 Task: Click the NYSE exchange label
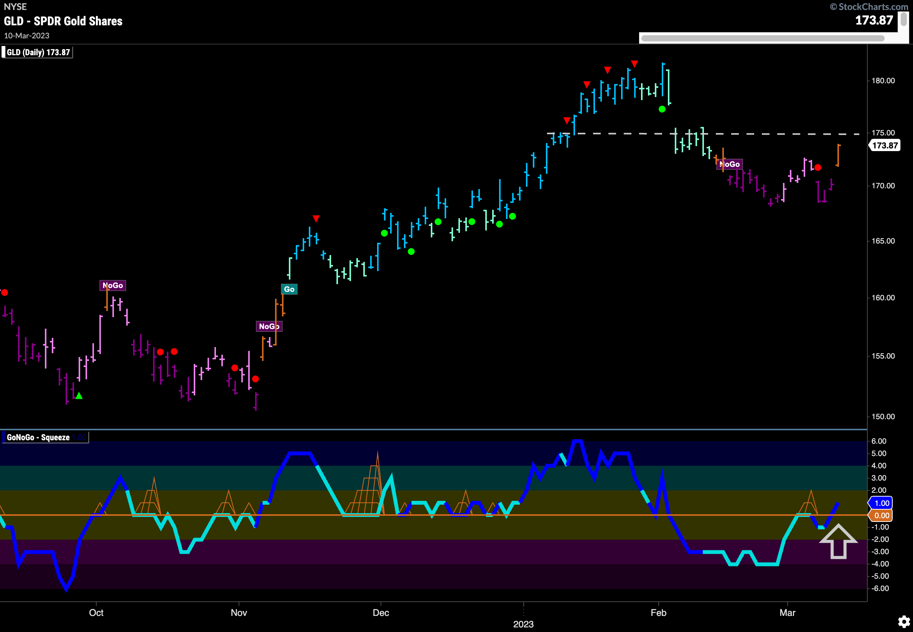pos(15,7)
